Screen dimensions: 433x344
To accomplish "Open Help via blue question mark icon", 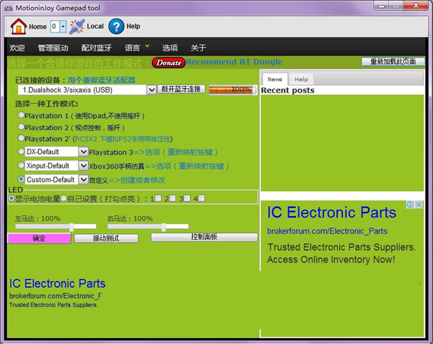I will click(116, 27).
